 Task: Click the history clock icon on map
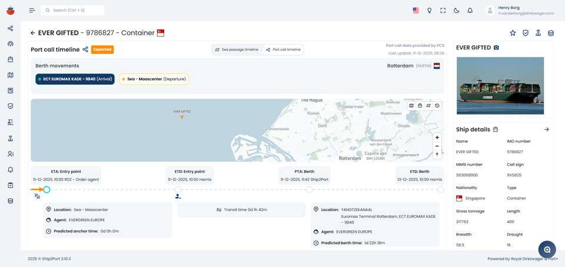[x=437, y=106]
